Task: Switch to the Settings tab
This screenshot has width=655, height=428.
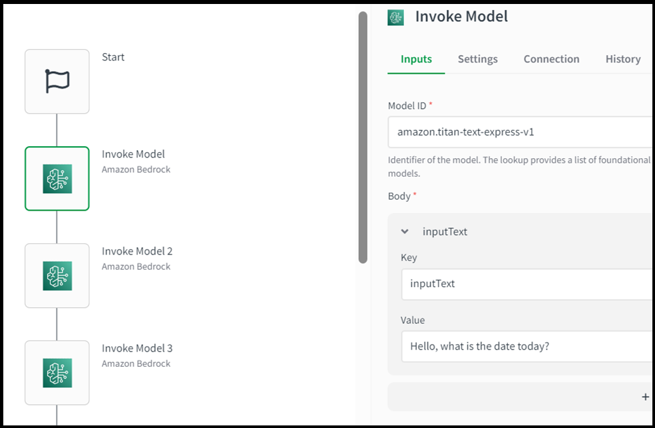Action: pyautogui.click(x=477, y=58)
